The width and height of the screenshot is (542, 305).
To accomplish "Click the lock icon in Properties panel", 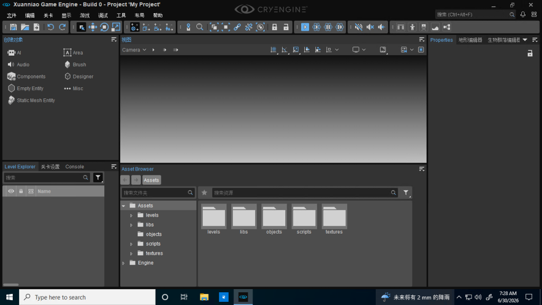I will (530, 53).
